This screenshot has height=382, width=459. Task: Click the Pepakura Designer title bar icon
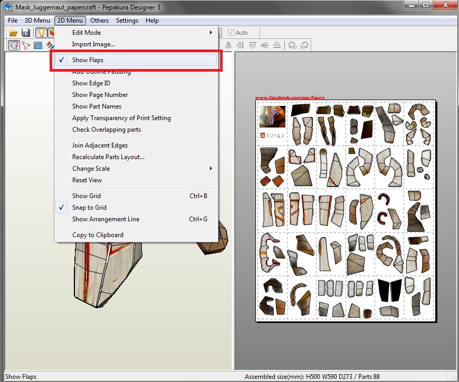[x=8, y=7]
